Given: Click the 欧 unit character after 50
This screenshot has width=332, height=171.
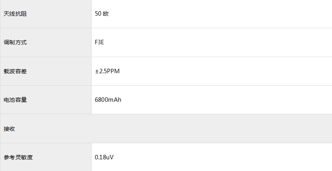Looking at the screenshot, I should coord(106,14).
